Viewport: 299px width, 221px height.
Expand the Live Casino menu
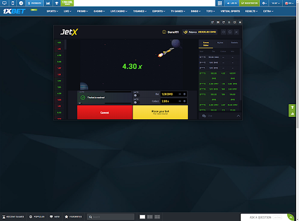[x=119, y=11]
